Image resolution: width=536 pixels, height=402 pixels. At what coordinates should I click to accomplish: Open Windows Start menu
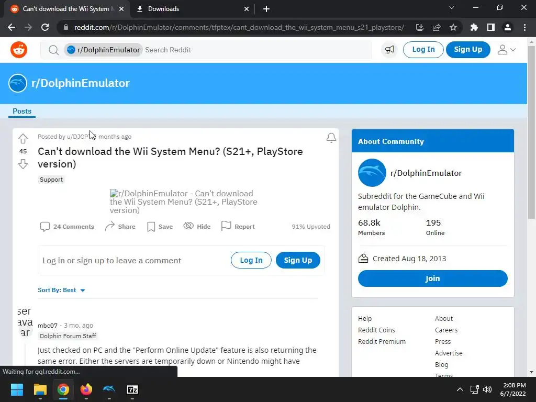pyautogui.click(x=17, y=389)
